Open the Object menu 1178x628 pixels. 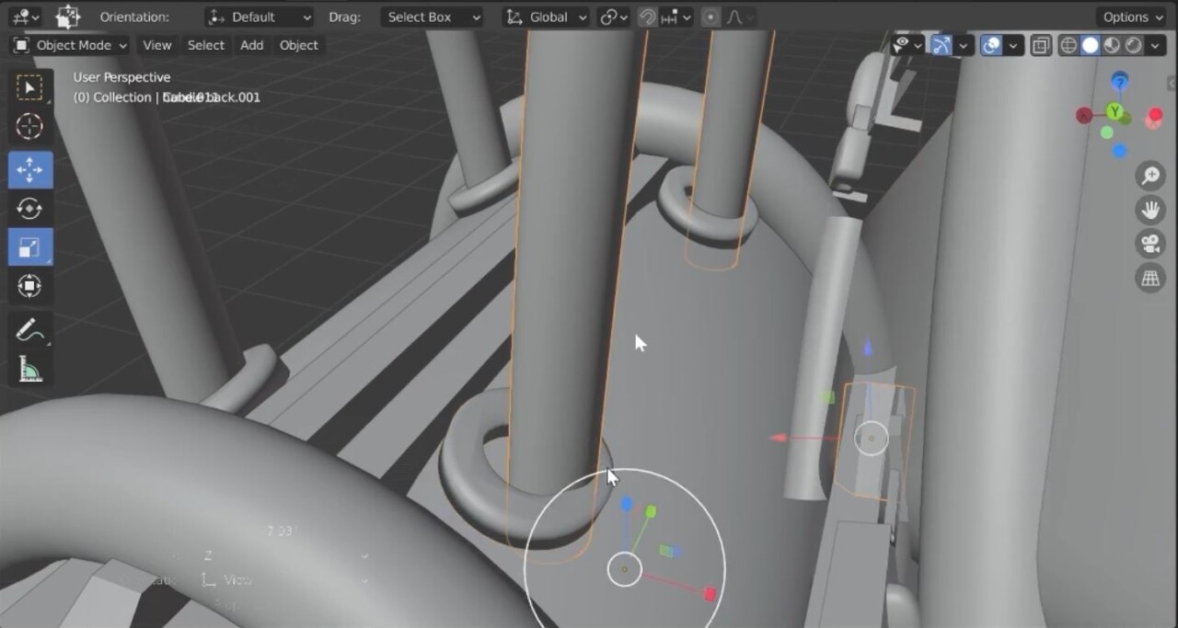pyautogui.click(x=298, y=45)
